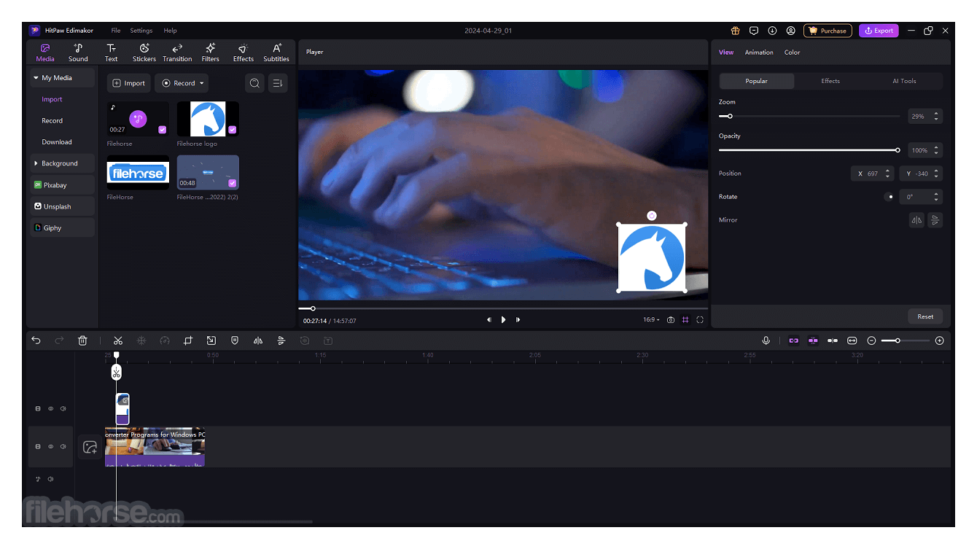Viewport: 977px width, 549px height.
Task: Toggle the player grid overlay
Action: pos(685,319)
